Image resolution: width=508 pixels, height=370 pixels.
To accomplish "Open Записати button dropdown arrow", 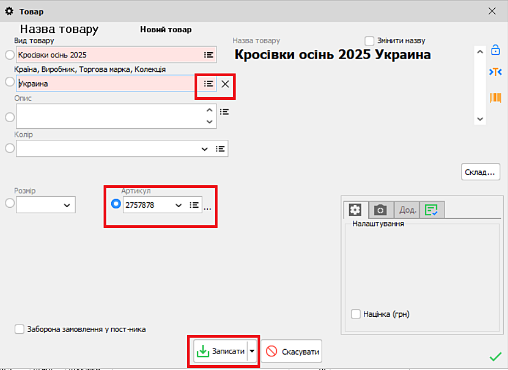I will coord(252,351).
